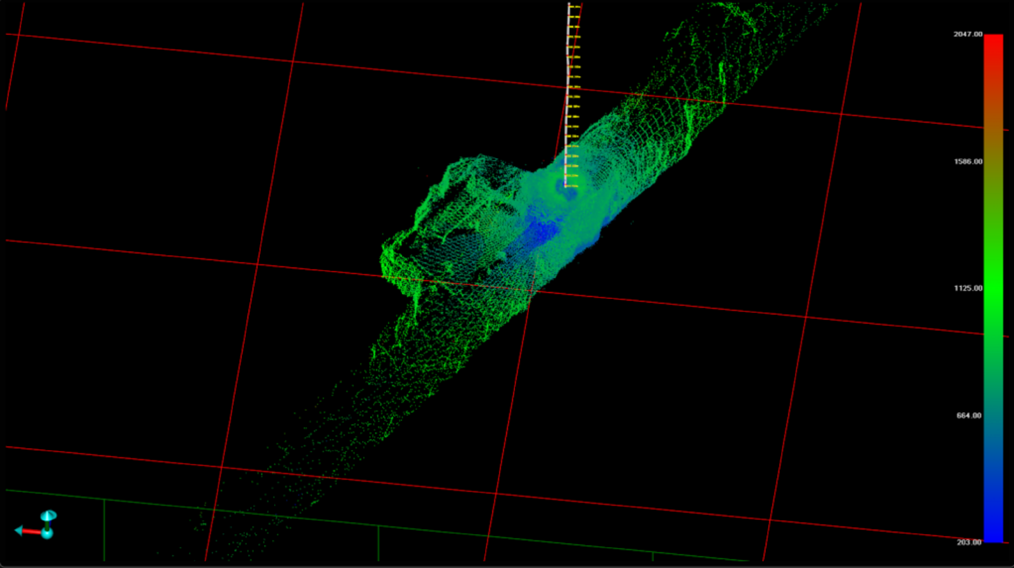Click the 2047.00 maximum scale label
Viewport: 1014px width, 568px height.
[968, 34]
